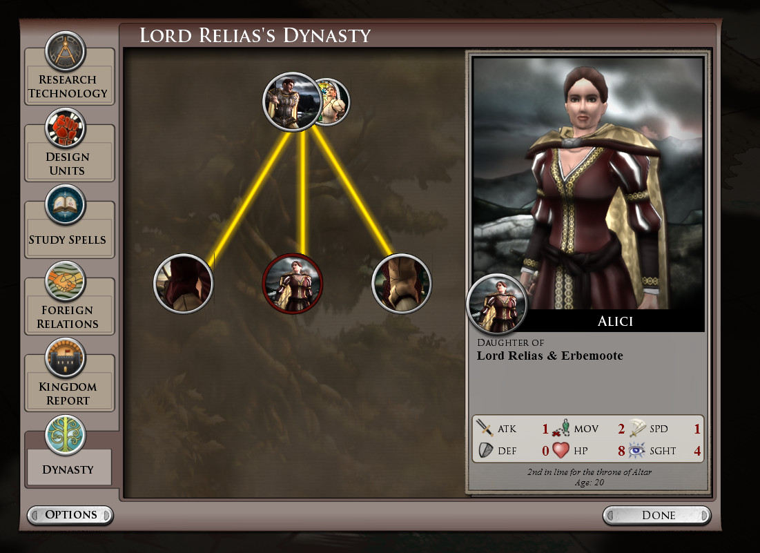The height and width of the screenshot is (553, 760).
Task: Open the Options button
Action: click(71, 515)
